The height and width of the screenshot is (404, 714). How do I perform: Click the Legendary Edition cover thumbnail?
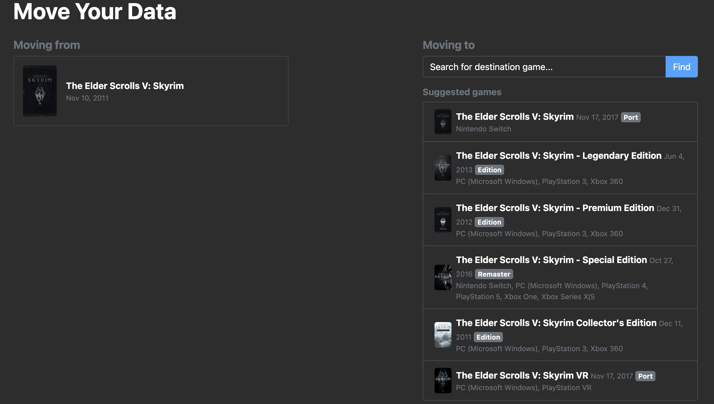point(443,168)
